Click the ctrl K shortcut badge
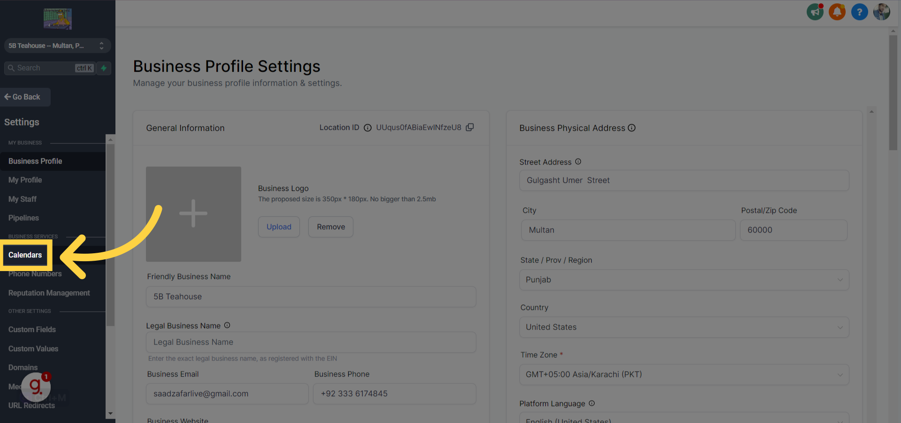The height and width of the screenshot is (423, 901). (84, 68)
